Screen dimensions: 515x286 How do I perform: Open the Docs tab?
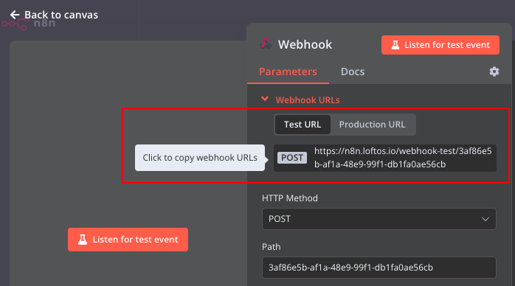pyautogui.click(x=353, y=71)
